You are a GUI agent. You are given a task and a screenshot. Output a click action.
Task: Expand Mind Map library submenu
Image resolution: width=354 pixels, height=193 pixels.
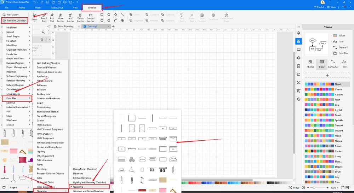point(17,45)
